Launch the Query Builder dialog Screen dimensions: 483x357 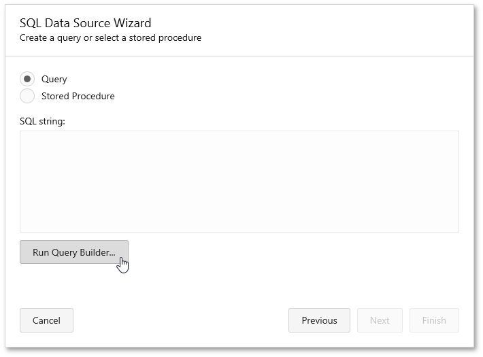point(74,252)
